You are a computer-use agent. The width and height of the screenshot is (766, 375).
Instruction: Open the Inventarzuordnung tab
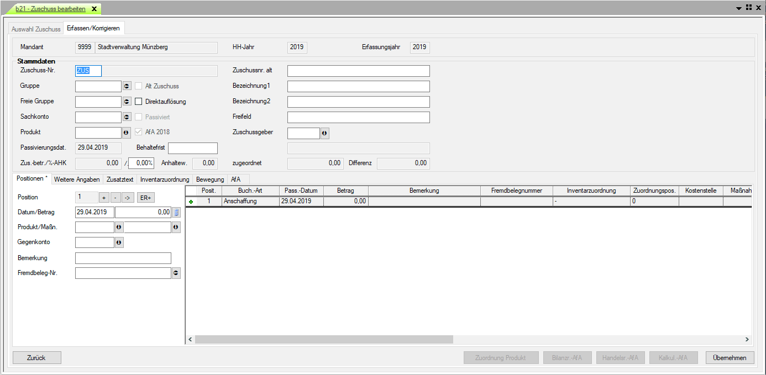[x=165, y=179]
